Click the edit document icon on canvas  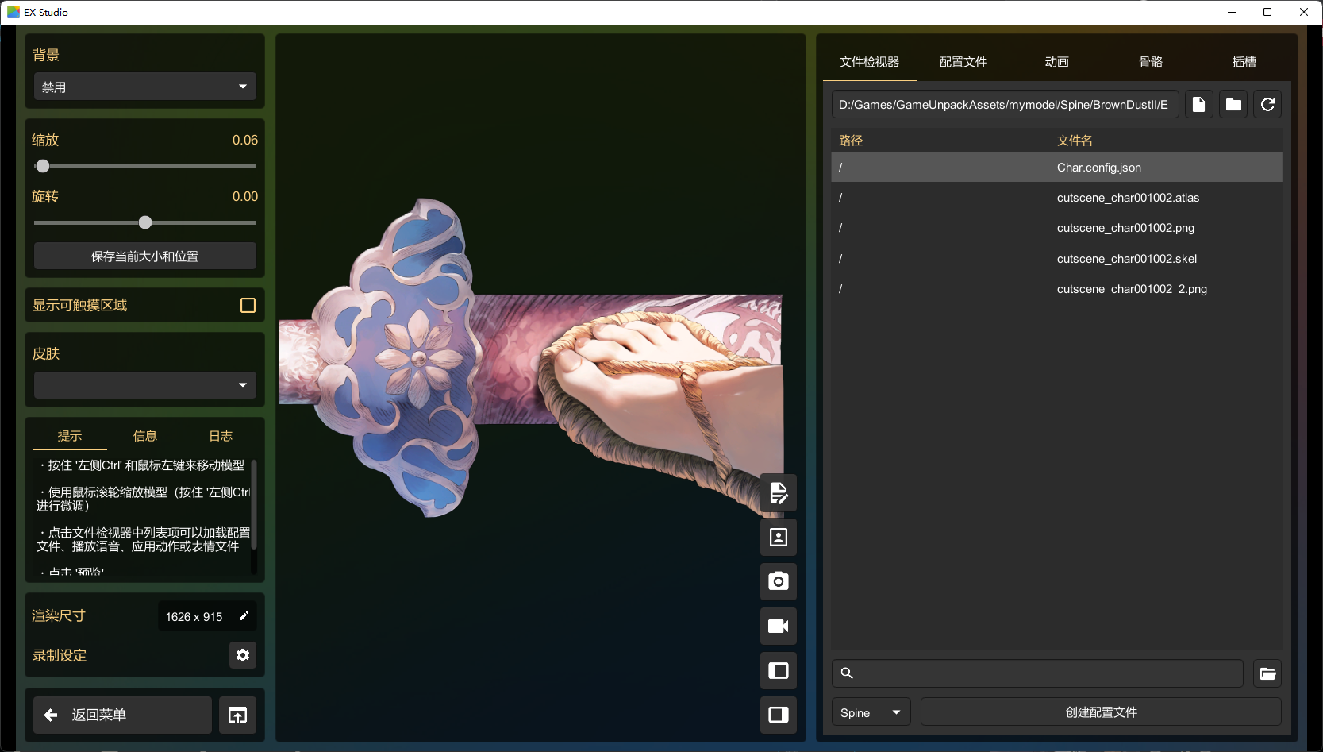pos(779,493)
